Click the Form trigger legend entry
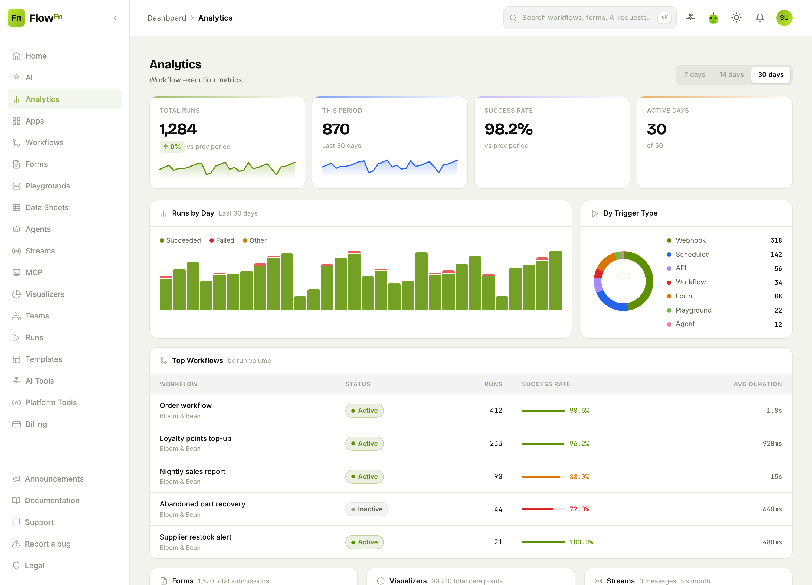The image size is (812, 585). [724, 296]
